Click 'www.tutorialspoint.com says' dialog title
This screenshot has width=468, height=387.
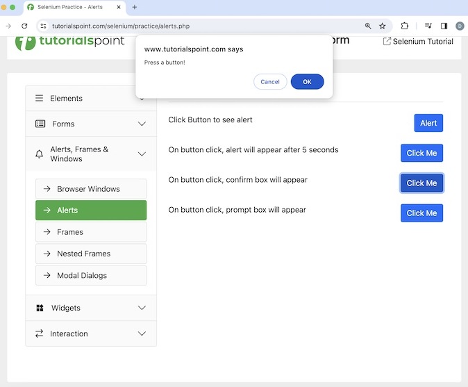click(x=194, y=49)
